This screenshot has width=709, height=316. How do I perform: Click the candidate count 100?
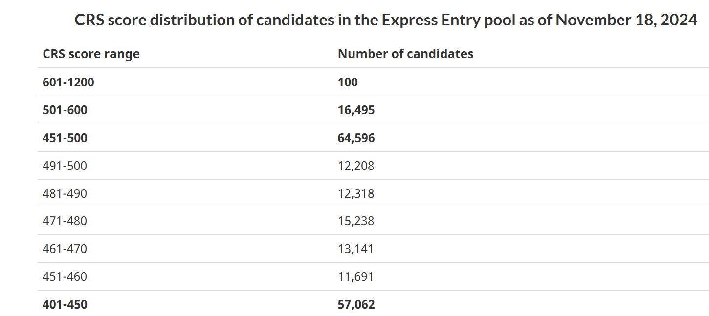348,82
